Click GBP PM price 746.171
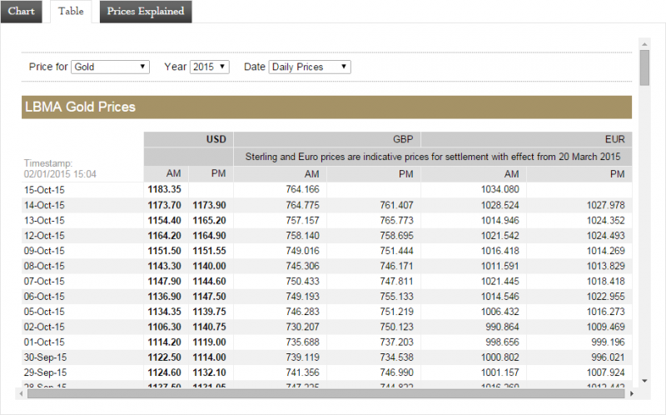Screen dimensions: 666x415 pyautogui.click(x=397, y=266)
